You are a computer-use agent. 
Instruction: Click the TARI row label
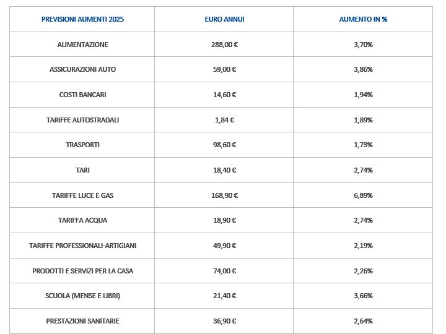click(82, 170)
